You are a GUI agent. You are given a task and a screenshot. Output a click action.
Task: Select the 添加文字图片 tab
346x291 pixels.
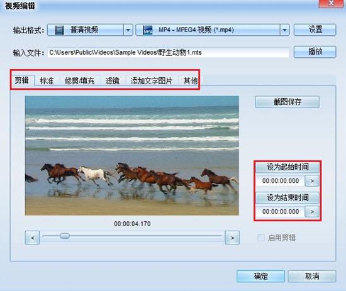click(151, 81)
